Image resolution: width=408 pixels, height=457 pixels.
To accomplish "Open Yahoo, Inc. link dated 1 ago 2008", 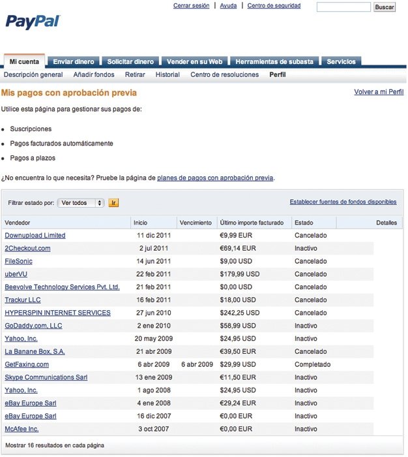I will (x=21, y=390).
